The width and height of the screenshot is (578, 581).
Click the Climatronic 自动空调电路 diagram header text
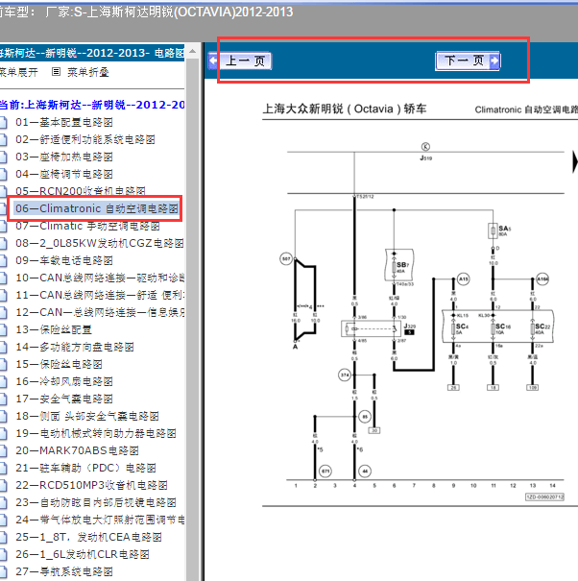click(x=526, y=109)
